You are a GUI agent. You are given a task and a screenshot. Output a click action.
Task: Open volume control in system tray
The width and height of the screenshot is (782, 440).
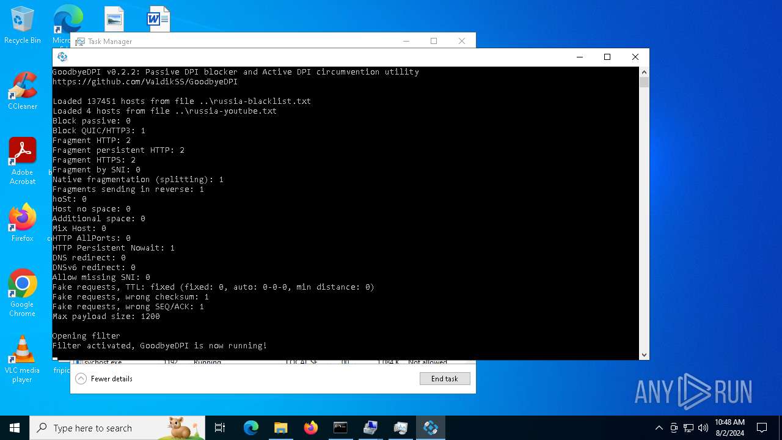(x=703, y=428)
